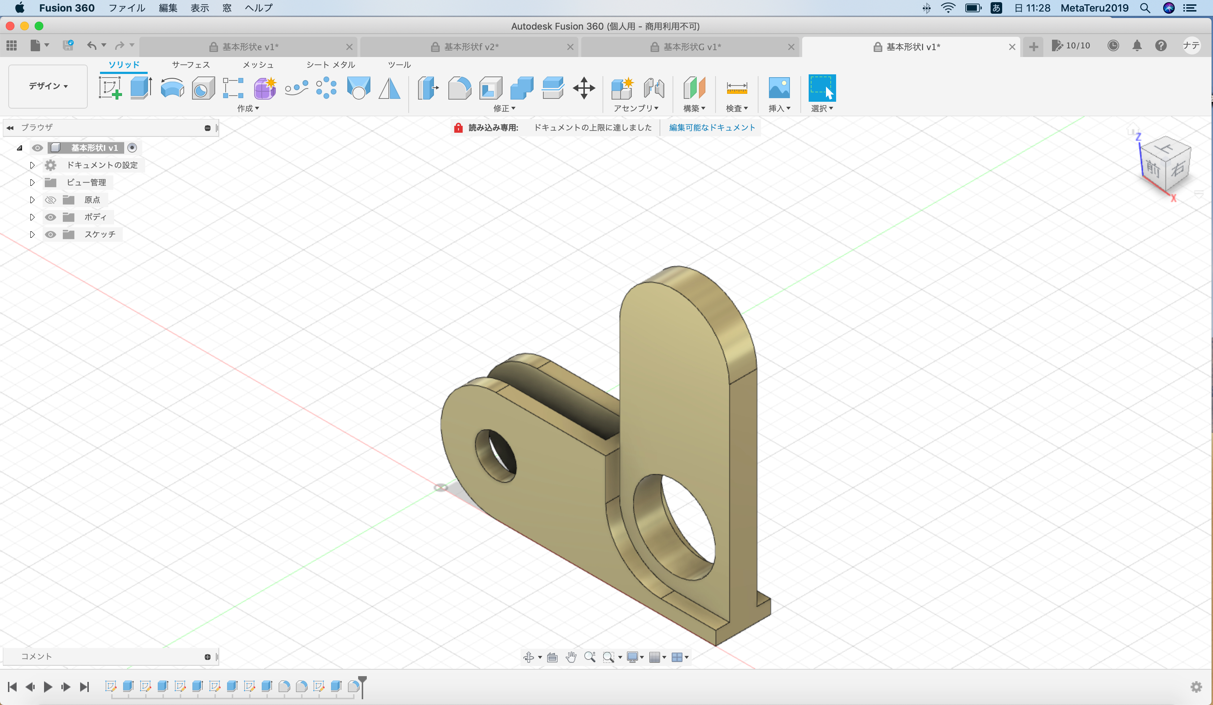Play the timeline animation
The height and width of the screenshot is (705, 1213).
coord(48,687)
